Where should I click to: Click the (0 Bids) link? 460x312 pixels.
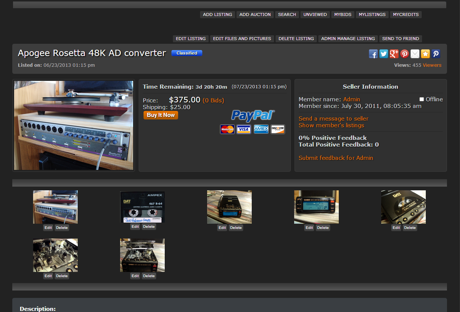pos(213,101)
